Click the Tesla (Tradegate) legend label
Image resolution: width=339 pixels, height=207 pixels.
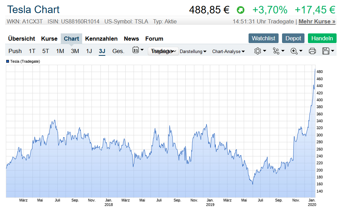tap(25, 61)
